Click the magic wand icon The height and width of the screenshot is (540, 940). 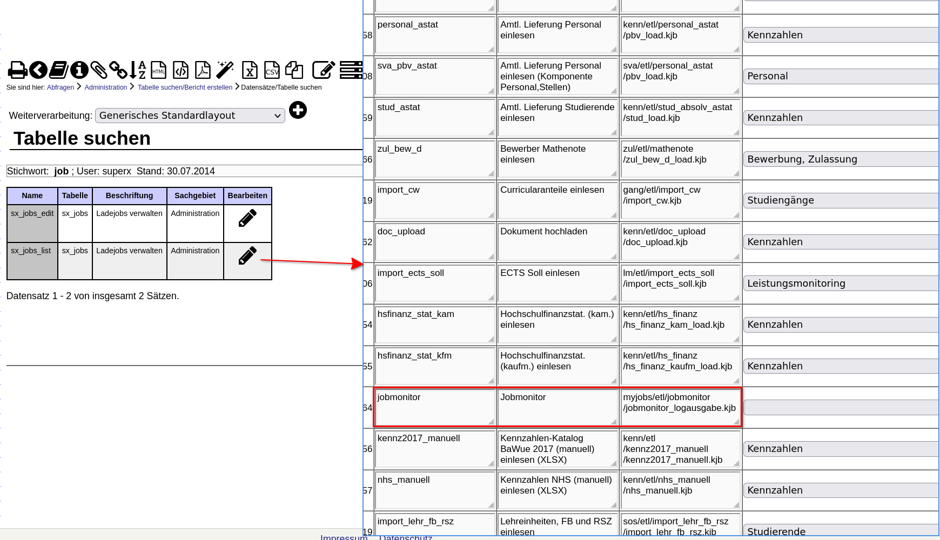pyautogui.click(x=225, y=70)
